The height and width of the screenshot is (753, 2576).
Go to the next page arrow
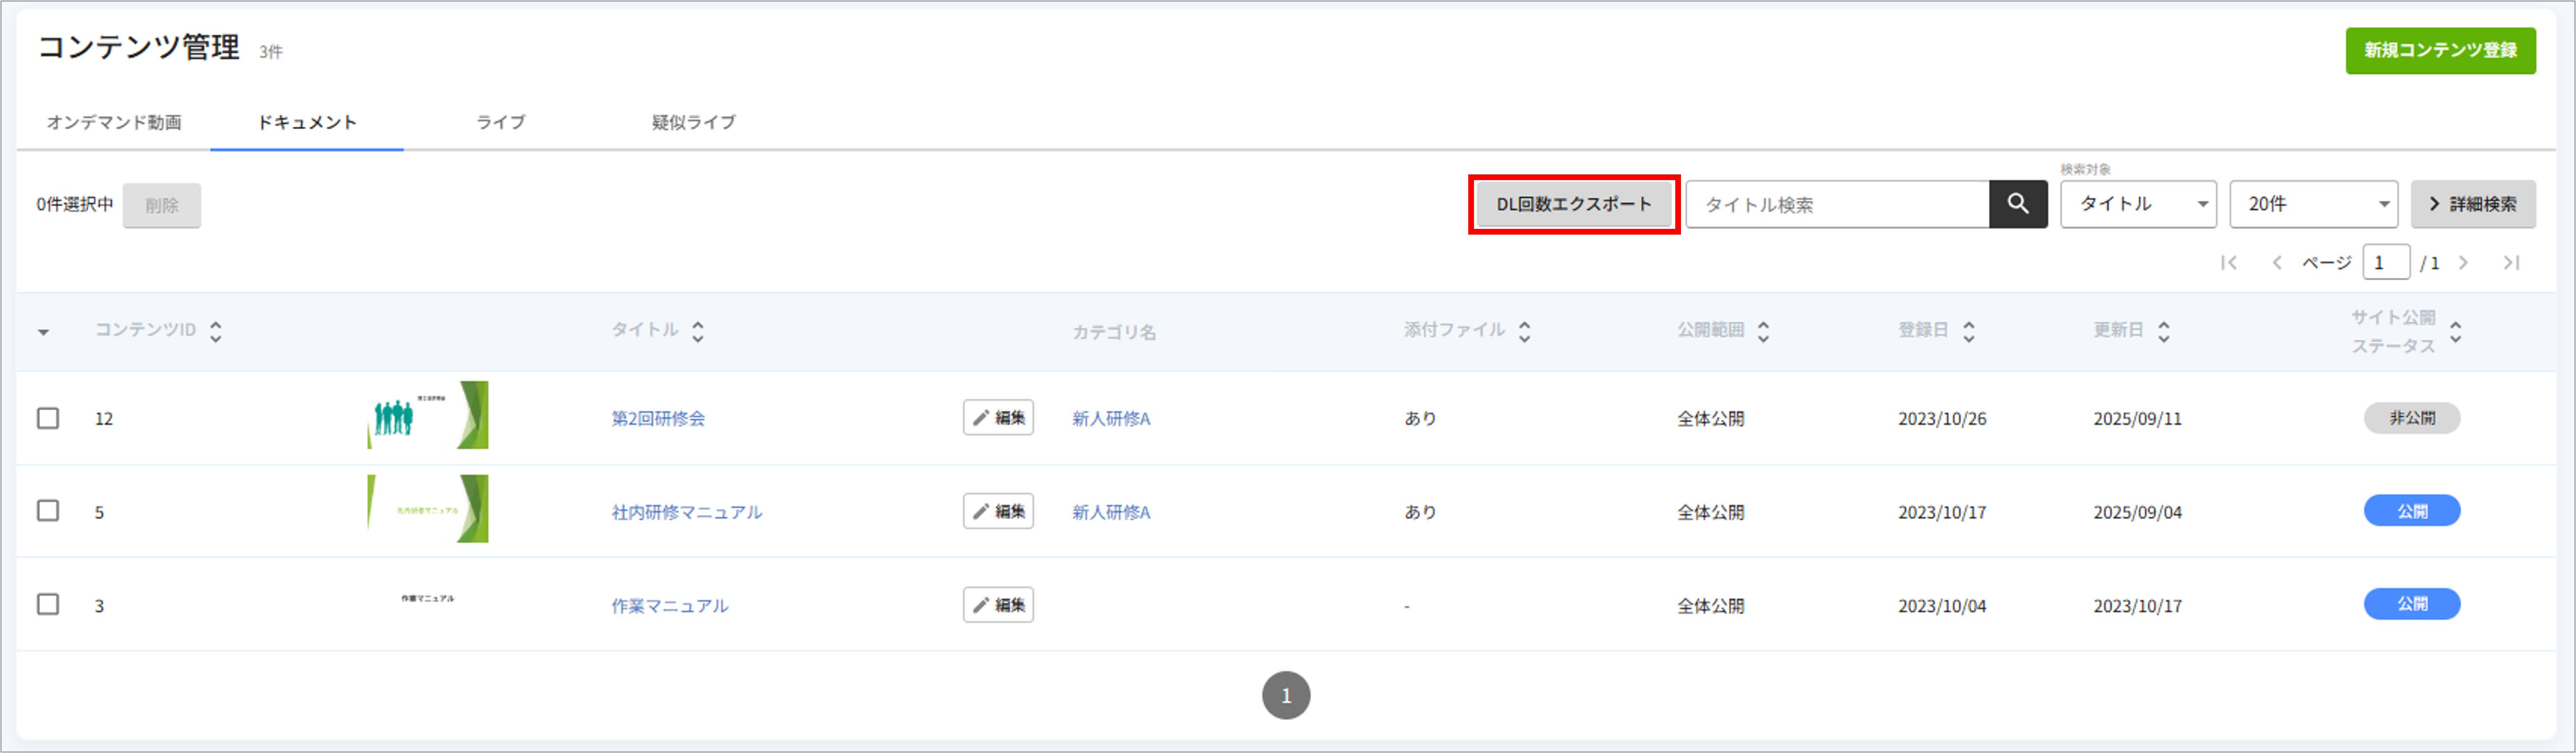(x=2463, y=263)
